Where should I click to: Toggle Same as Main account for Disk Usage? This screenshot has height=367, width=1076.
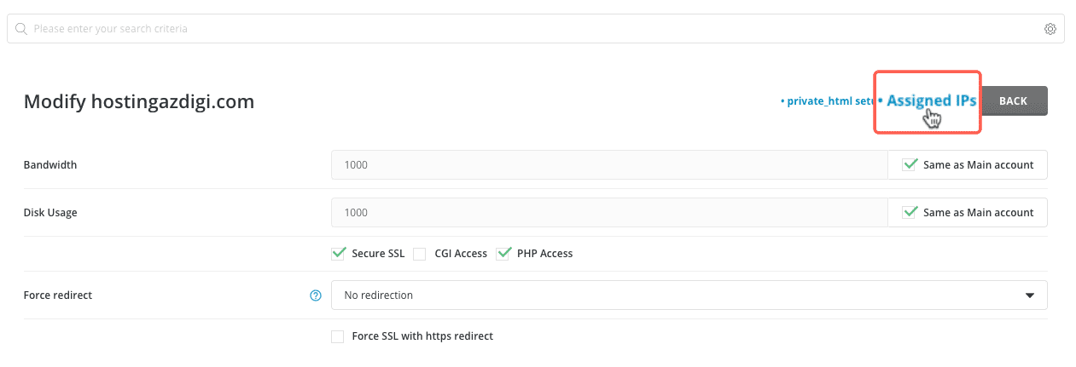(x=910, y=212)
